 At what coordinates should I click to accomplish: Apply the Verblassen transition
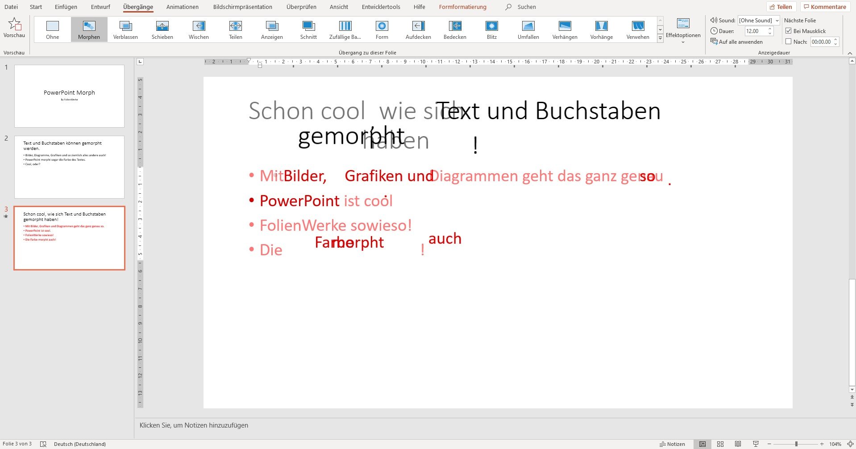(x=125, y=29)
